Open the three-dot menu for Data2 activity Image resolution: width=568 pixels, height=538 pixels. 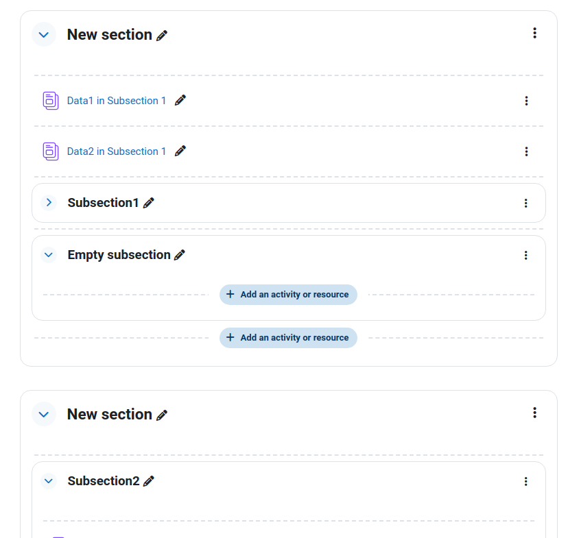click(x=526, y=151)
